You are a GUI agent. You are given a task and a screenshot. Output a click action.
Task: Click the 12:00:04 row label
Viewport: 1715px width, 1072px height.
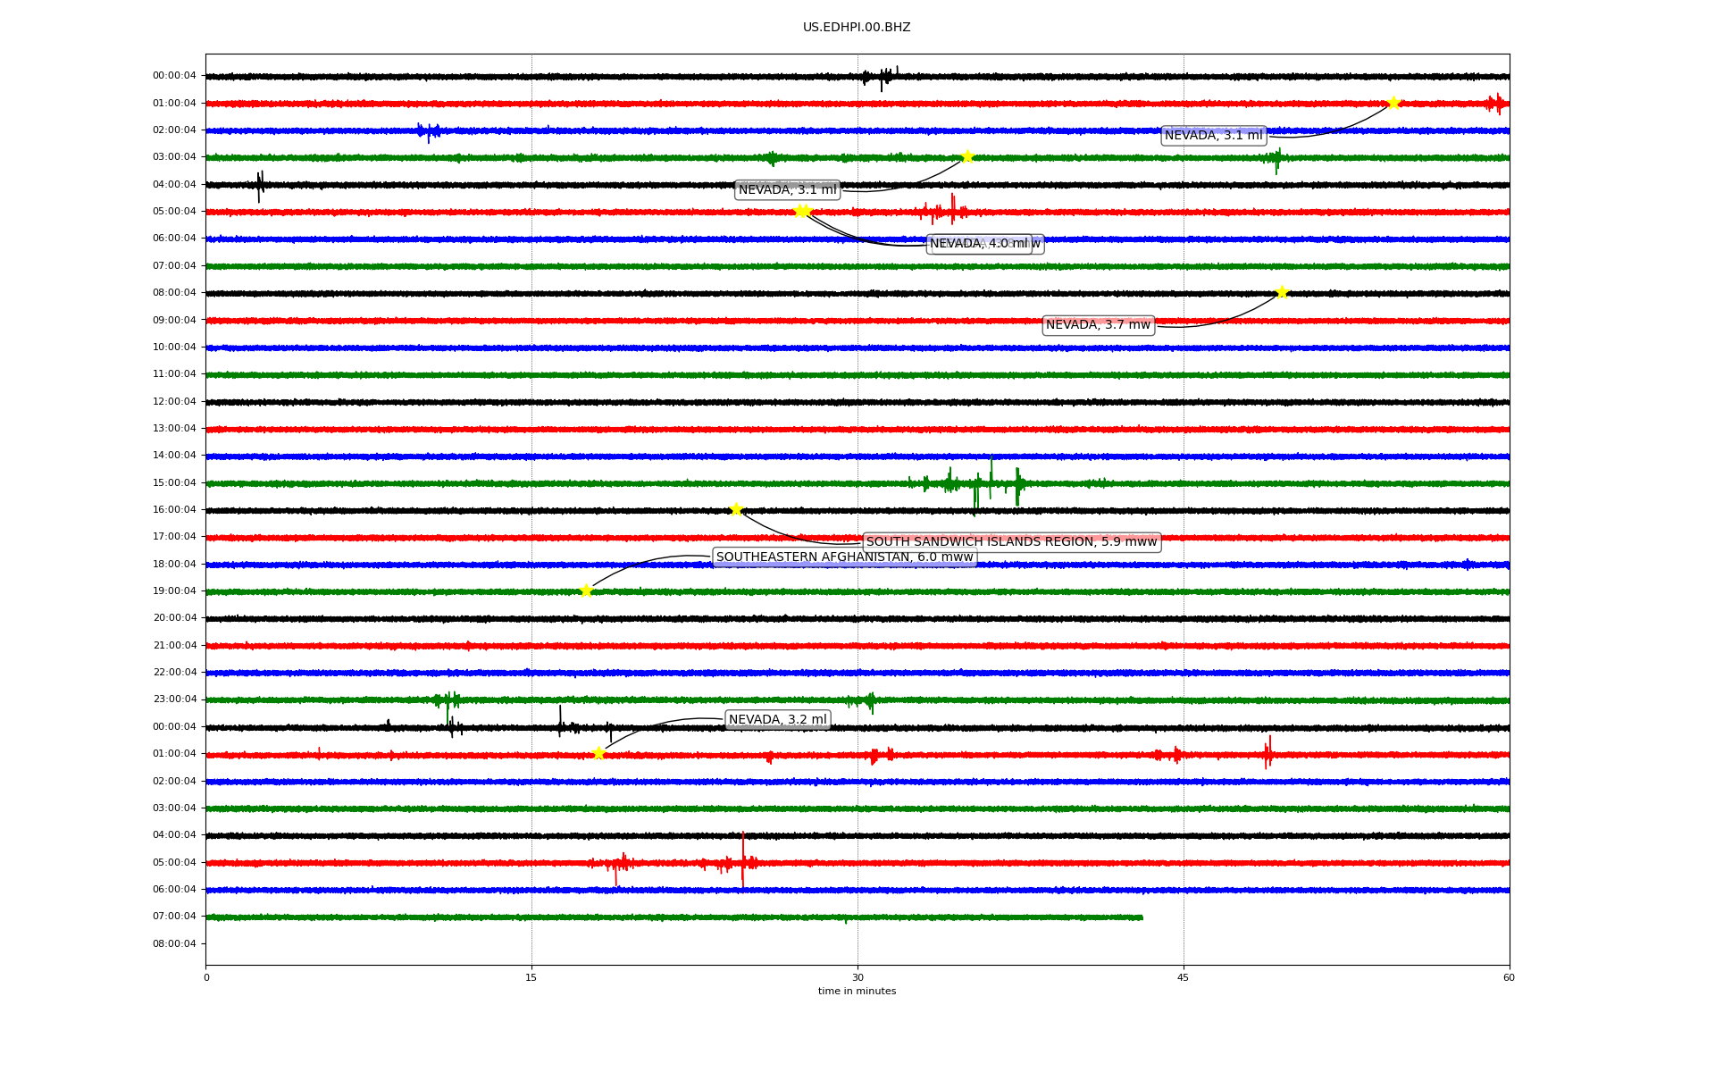[x=174, y=401]
